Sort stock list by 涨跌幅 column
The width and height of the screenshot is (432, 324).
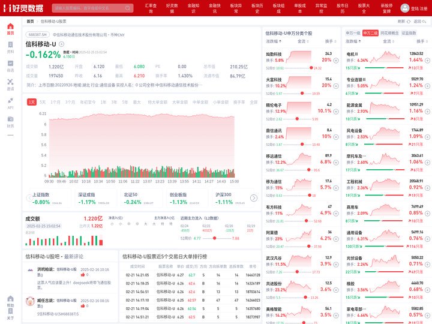pyautogui.click(x=274, y=41)
